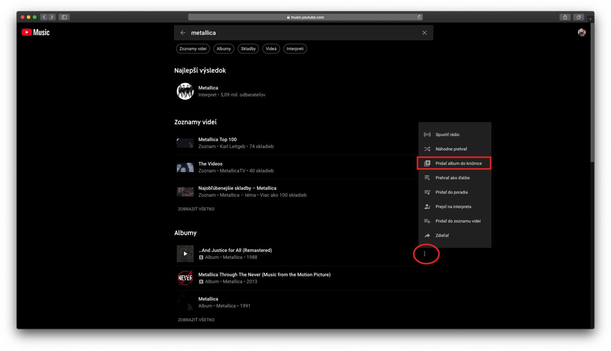611x351 pixels.
Task: Open the three-dot menu for ...And Justice for All
Action: [x=424, y=254]
